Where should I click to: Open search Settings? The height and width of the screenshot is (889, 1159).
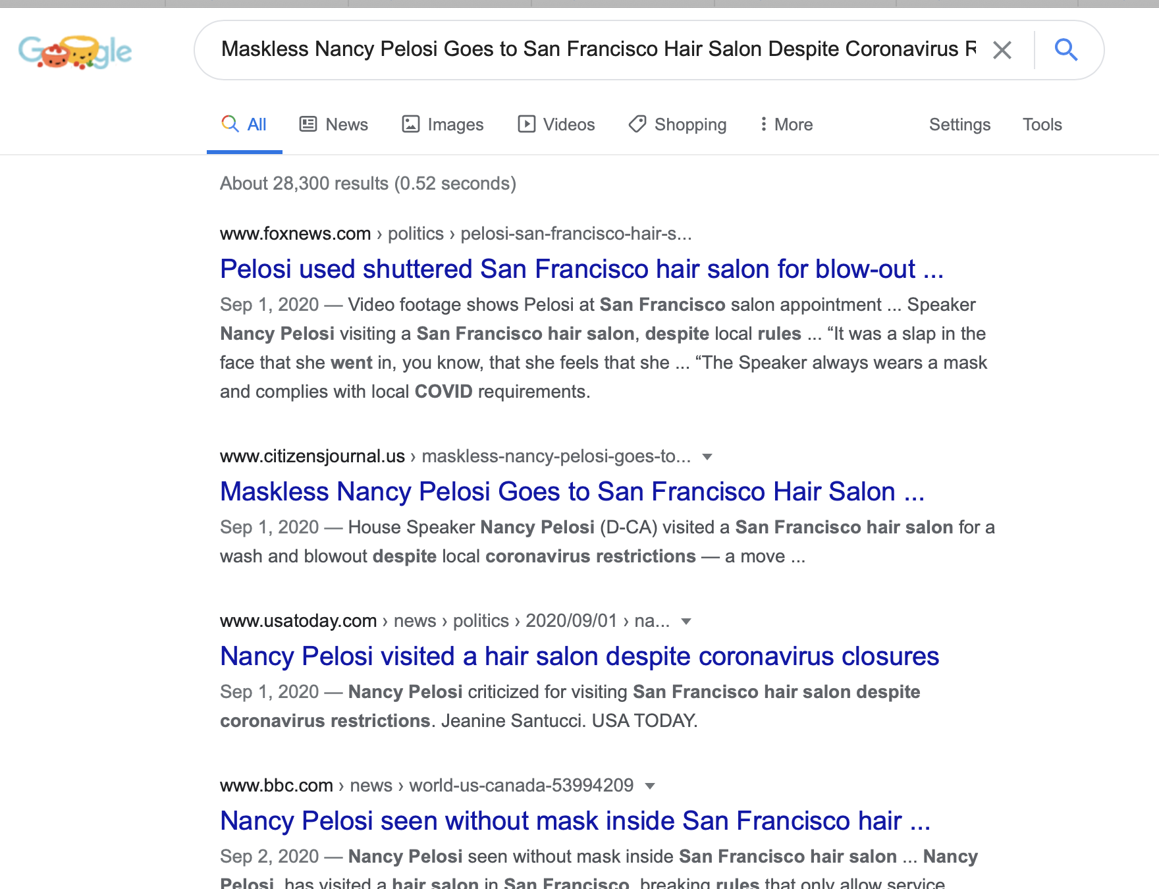[959, 124]
